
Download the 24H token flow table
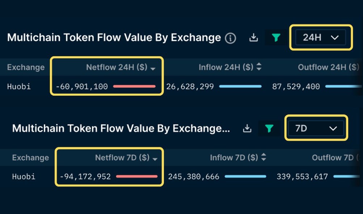[x=253, y=38]
